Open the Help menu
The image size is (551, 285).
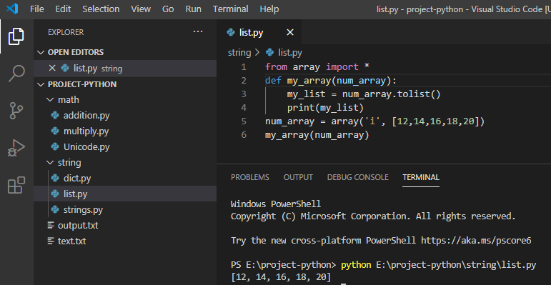[x=269, y=9]
